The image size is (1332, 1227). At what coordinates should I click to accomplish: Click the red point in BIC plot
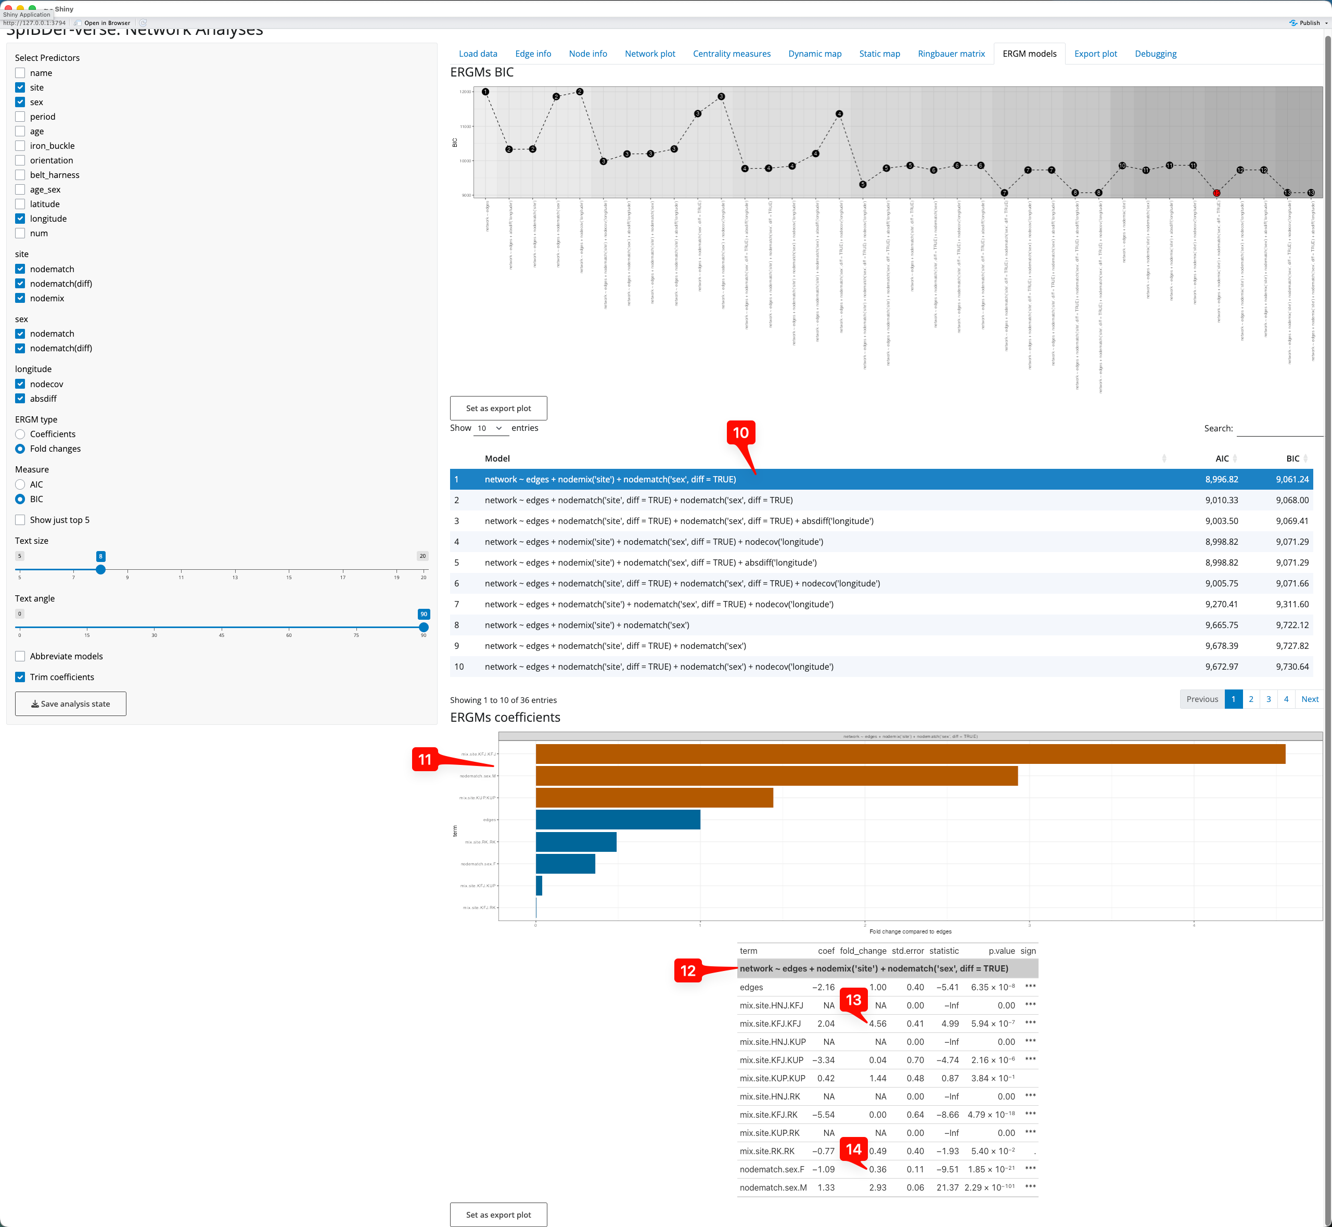click(x=1216, y=193)
